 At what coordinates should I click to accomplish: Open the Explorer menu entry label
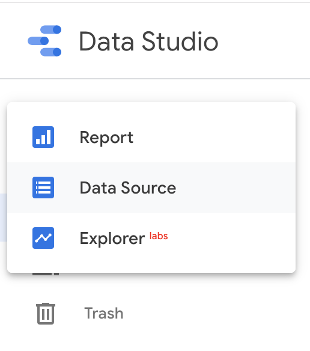point(112,239)
